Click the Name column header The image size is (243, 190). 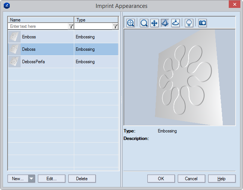click(41, 20)
